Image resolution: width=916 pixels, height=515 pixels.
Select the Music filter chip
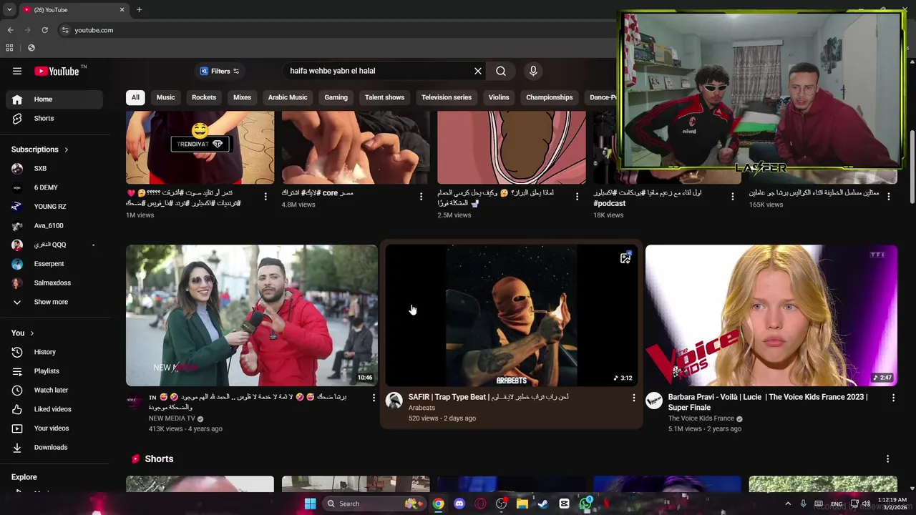pos(165,97)
